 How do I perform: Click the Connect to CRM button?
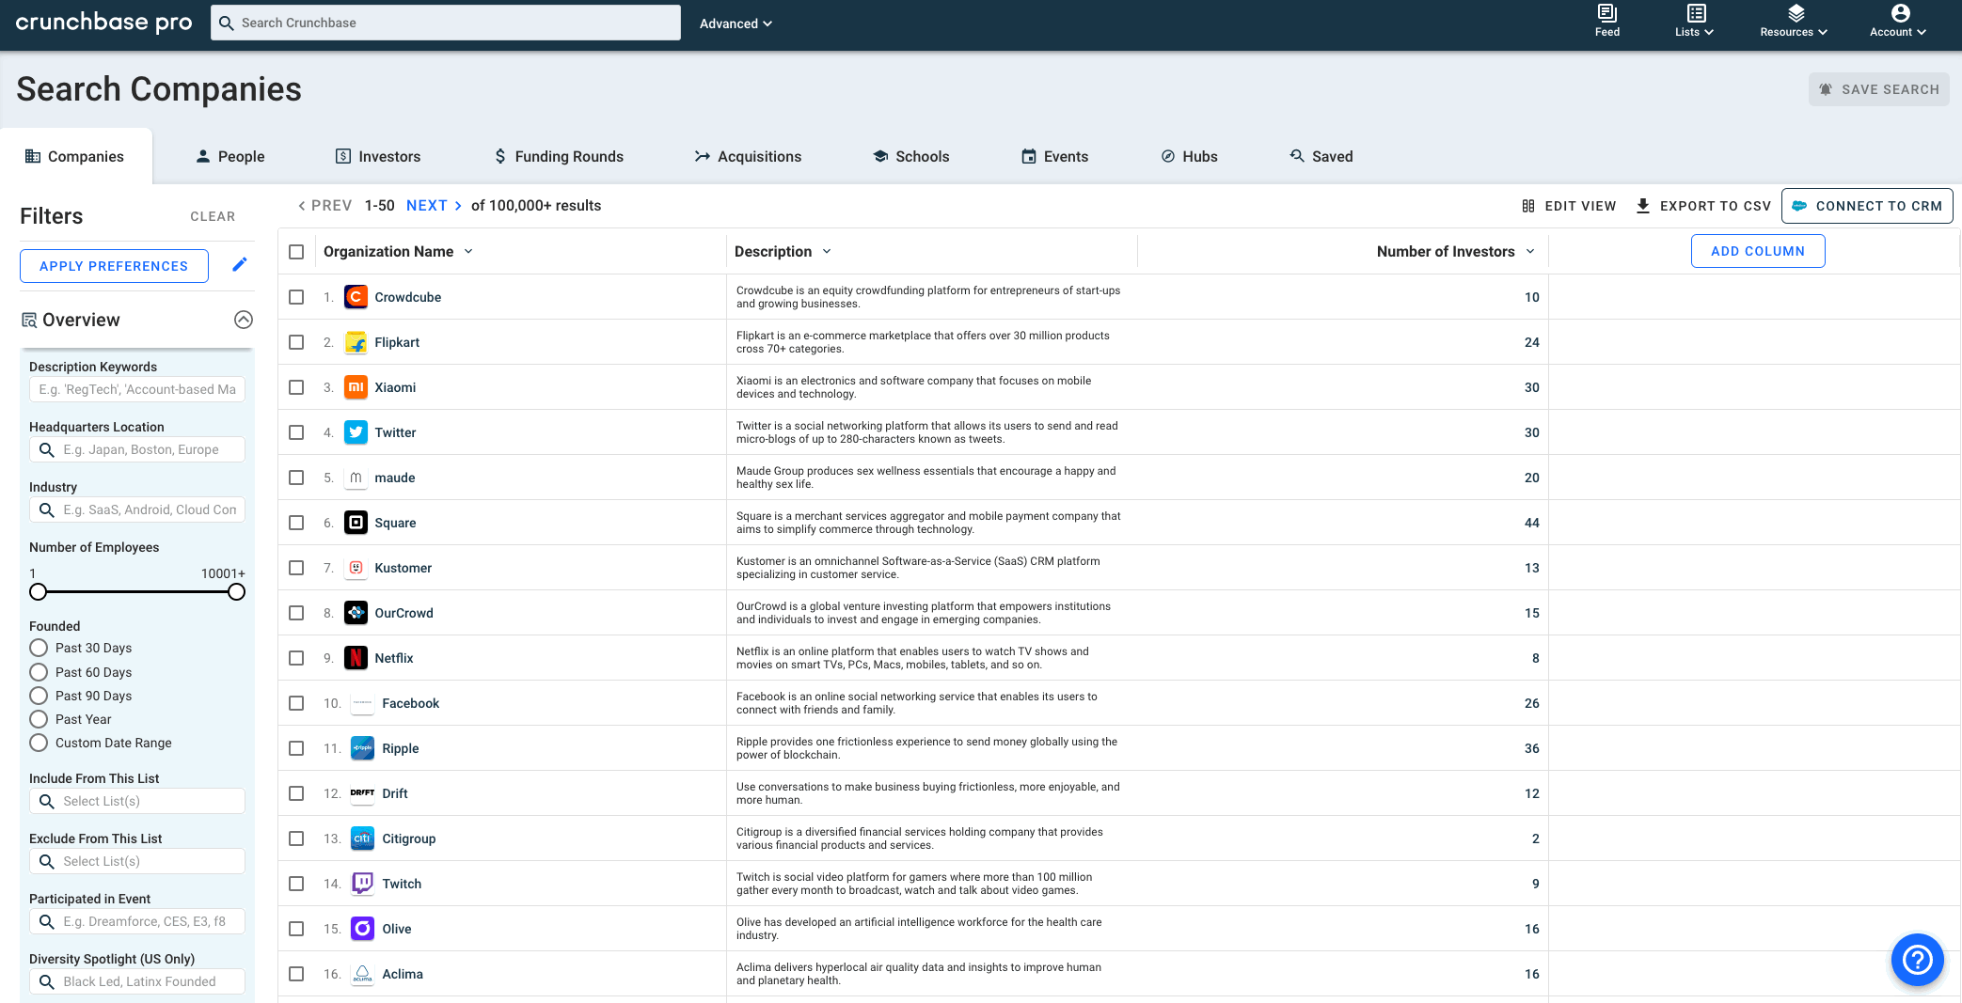pyautogui.click(x=1867, y=206)
